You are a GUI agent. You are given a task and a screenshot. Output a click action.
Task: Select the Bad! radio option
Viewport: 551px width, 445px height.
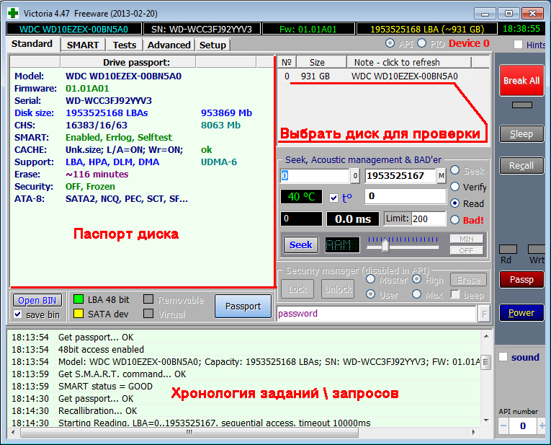(x=454, y=220)
